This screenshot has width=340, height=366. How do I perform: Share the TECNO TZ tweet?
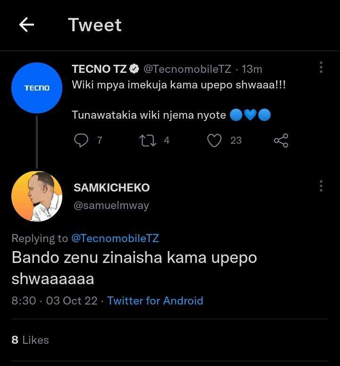pos(281,140)
